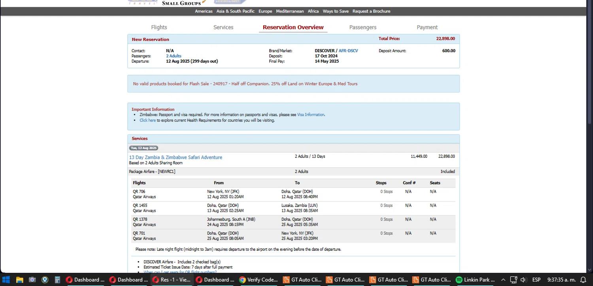Select the Reservation Overview tab
593x286 pixels.
click(x=293, y=27)
